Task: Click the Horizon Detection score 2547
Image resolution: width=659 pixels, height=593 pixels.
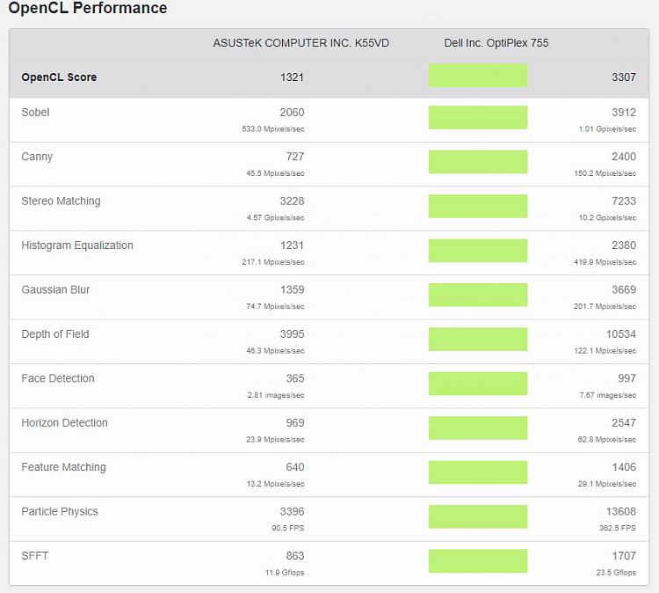Action: 624,423
